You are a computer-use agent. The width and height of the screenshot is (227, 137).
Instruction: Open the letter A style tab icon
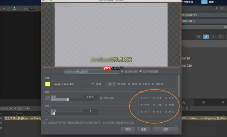coord(184,102)
